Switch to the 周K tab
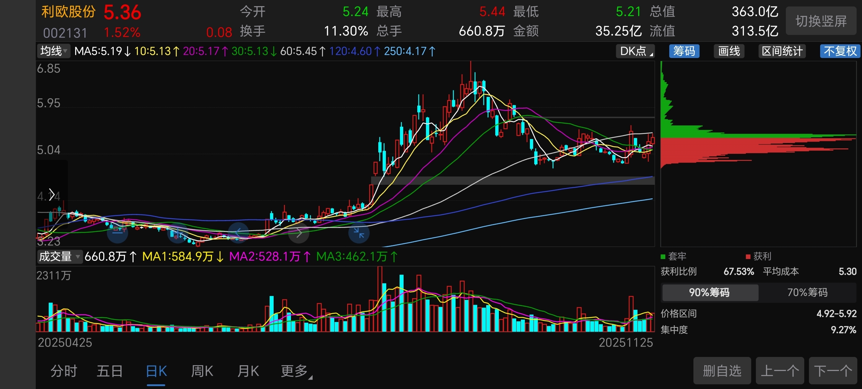 (202, 371)
